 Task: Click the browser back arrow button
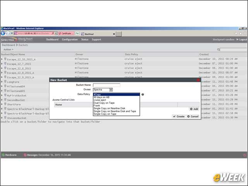pos(3,33)
